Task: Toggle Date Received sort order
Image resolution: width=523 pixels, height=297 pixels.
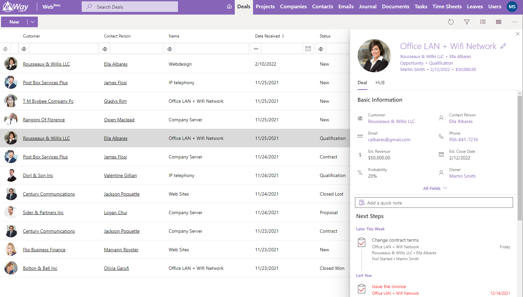Action: [x=283, y=36]
